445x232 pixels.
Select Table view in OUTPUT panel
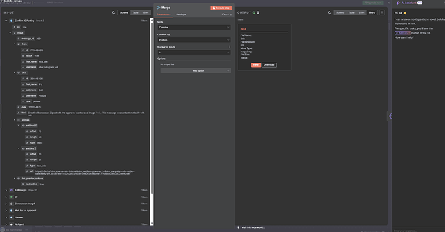pos(351,12)
